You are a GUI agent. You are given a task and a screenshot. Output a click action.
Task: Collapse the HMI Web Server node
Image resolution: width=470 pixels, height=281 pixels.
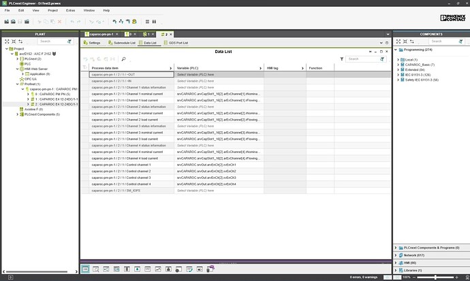18,69
